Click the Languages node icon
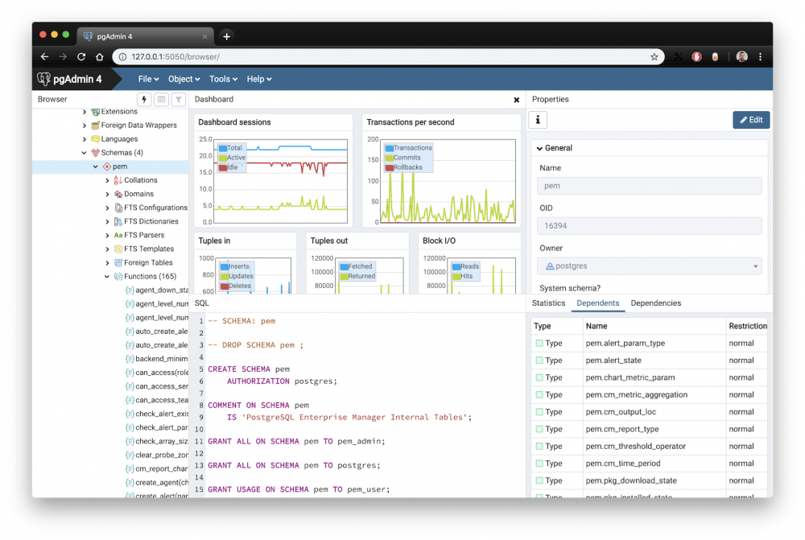This screenshot has width=805, height=540. click(96, 139)
